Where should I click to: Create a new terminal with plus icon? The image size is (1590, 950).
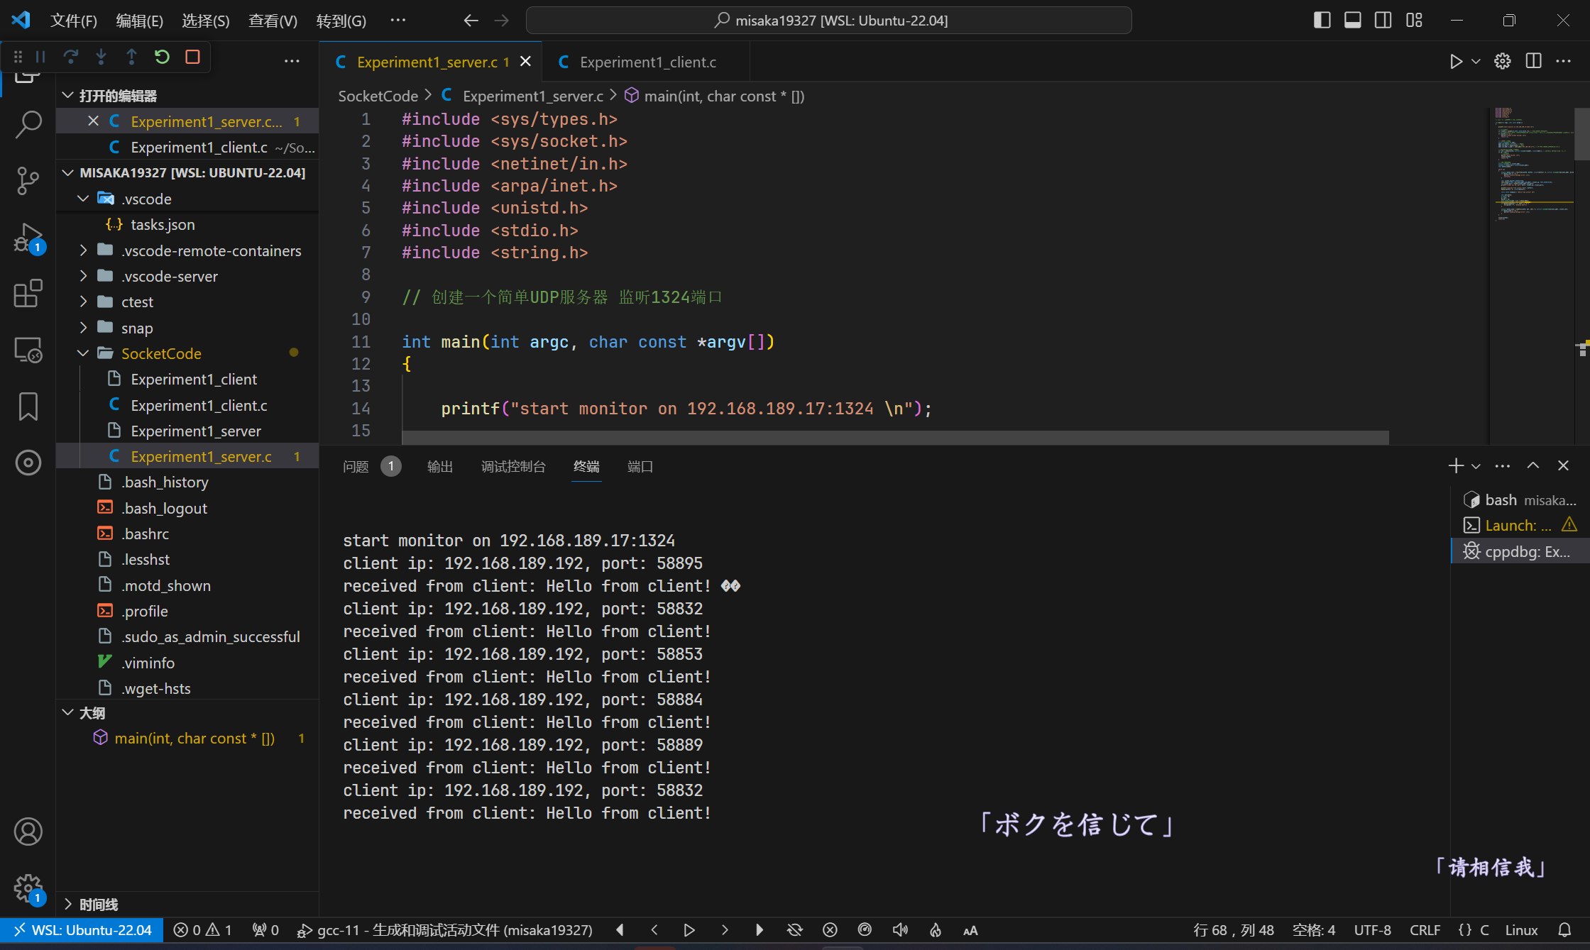(x=1455, y=465)
